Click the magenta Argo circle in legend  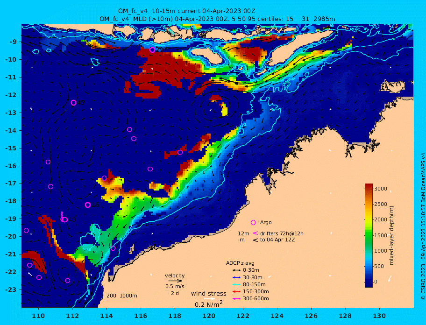point(253,222)
